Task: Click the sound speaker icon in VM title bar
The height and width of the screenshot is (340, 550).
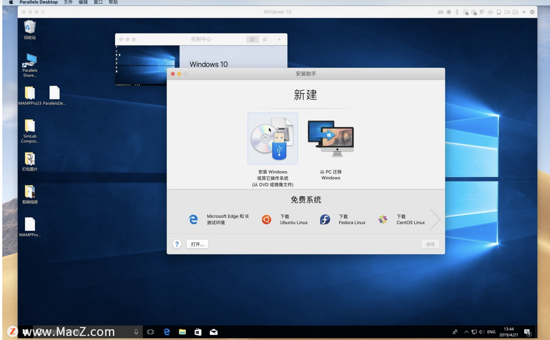Action: coord(491,12)
